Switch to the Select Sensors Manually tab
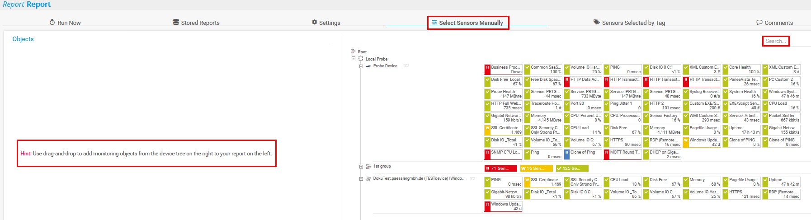The width and height of the screenshot is (811, 220). pos(468,23)
